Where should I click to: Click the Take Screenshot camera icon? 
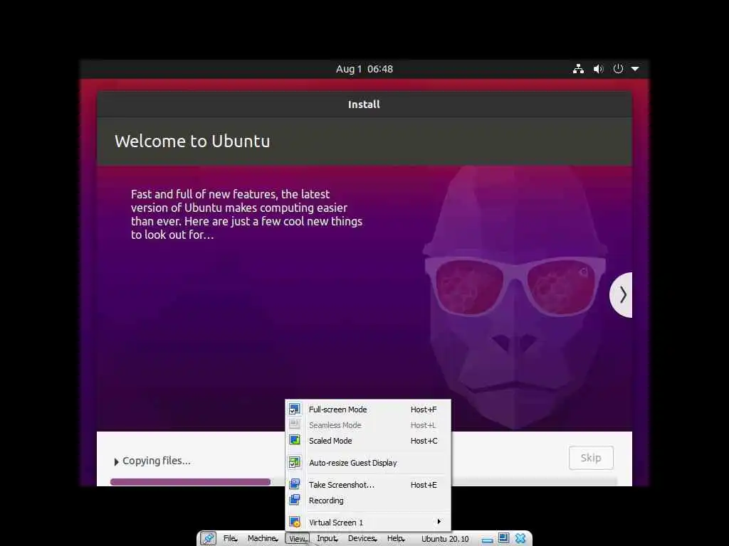click(295, 483)
